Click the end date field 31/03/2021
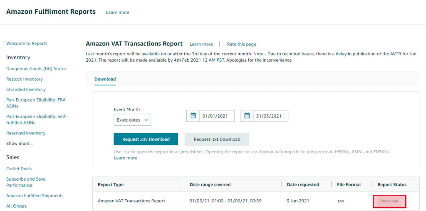The image size is (426, 211). [x=271, y=116]
